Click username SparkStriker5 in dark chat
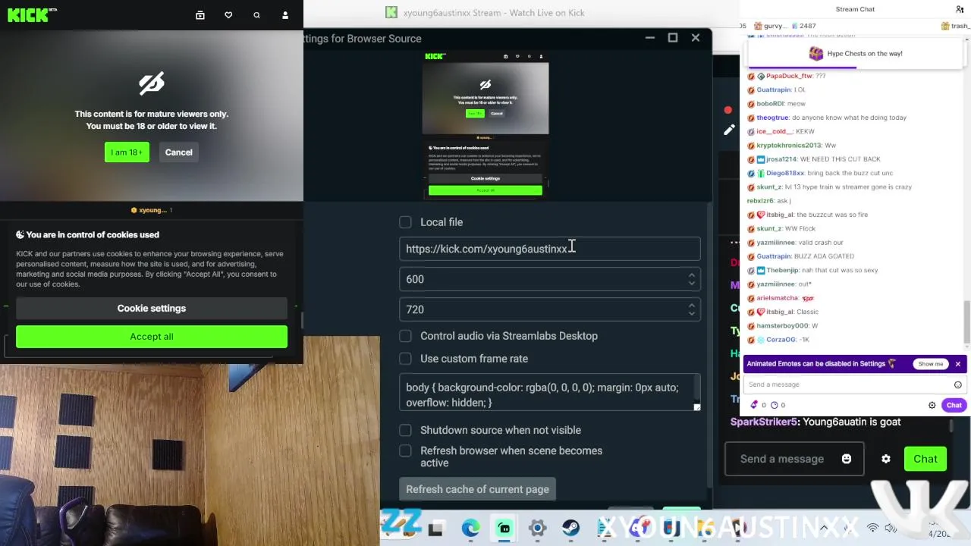This screenshot has height=546, width=971. pos(764,422)
